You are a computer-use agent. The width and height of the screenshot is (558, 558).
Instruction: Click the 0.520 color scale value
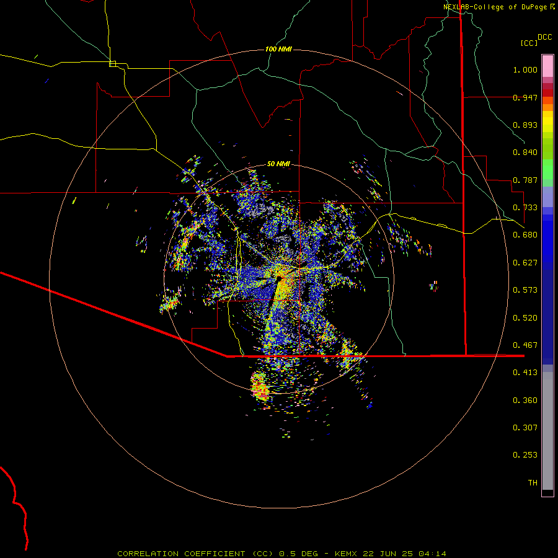[525, 318]
